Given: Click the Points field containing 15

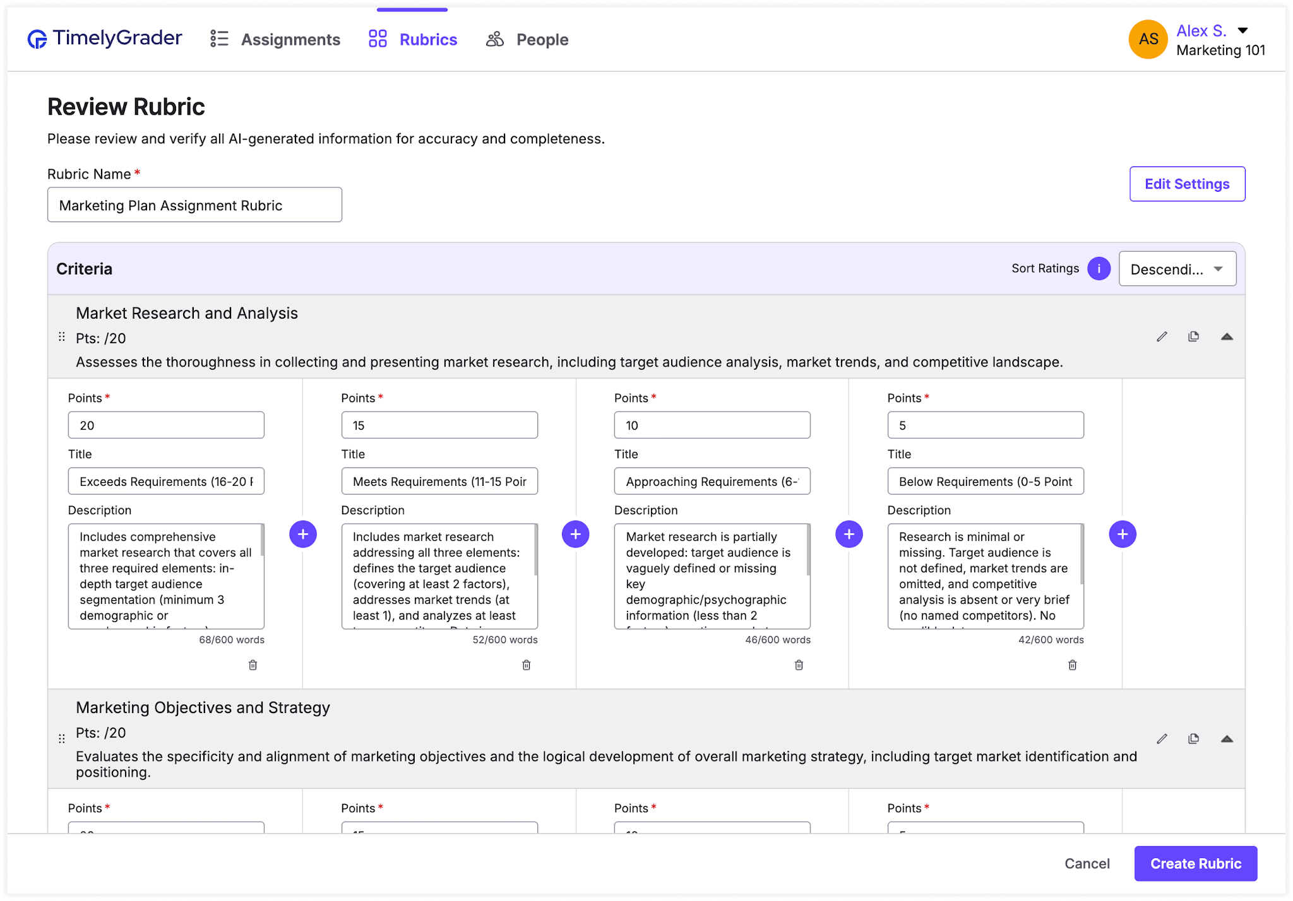Looking at the screenshot, I should click(439, 425).
